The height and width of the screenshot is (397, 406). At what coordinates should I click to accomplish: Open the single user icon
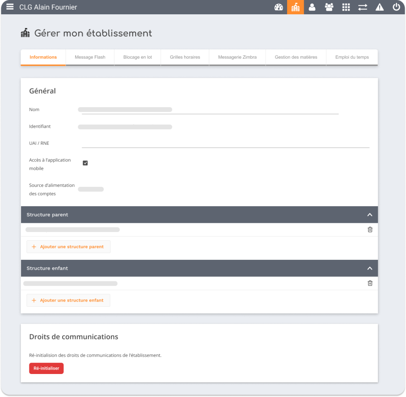pyautogui.click(x=312, y=7)
